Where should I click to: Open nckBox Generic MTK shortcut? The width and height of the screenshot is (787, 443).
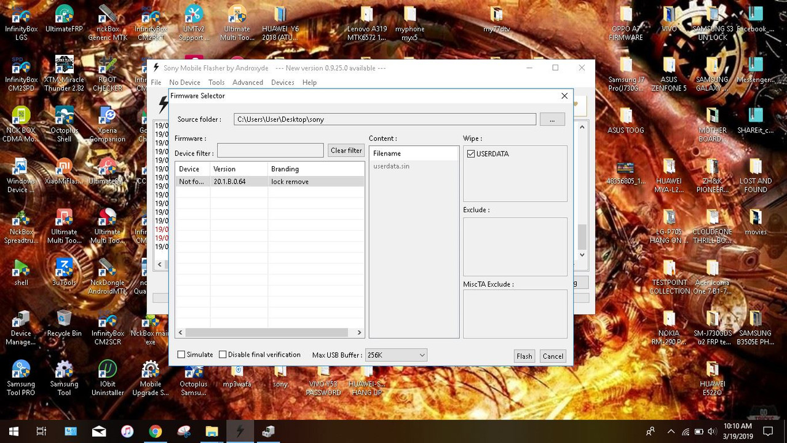coord(108,22)
